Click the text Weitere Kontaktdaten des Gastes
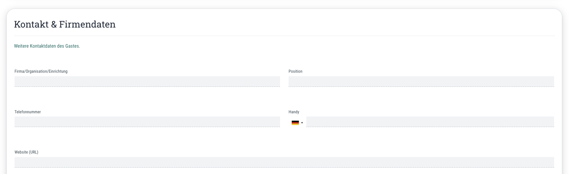Image resolution: width=569 pixels, height=174 pixels. (x=47, y=46)
